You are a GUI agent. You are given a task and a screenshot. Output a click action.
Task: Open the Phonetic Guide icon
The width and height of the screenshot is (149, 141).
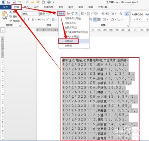tap(72, 14)
